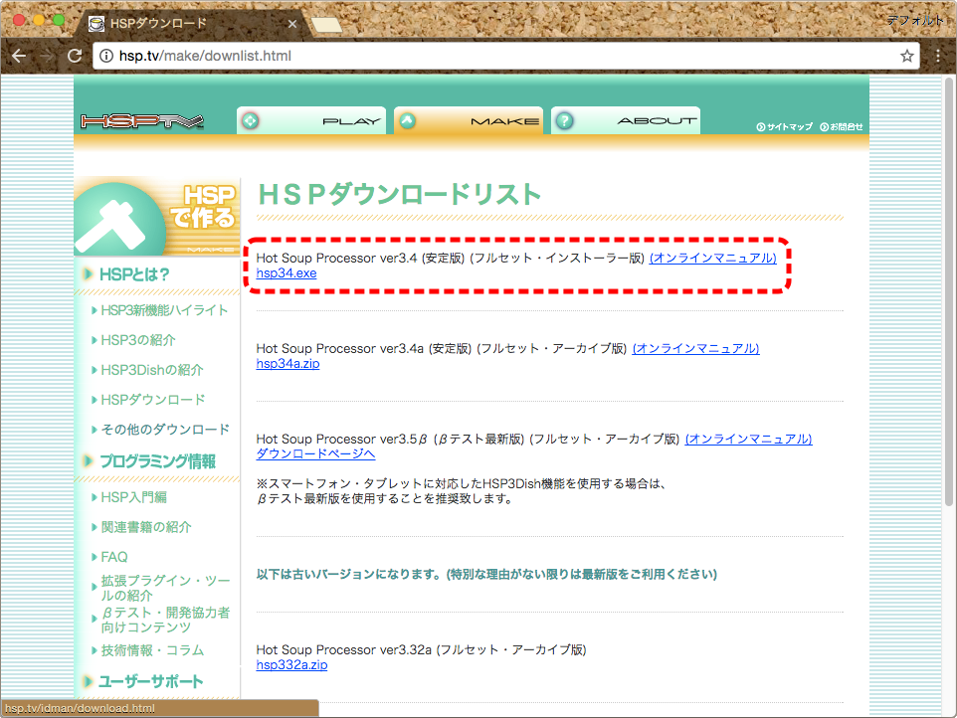The width and height of the screenshot is (957, 718).
Task: Close the HSPダウンロード tab
Action: (x=292, y=24)
